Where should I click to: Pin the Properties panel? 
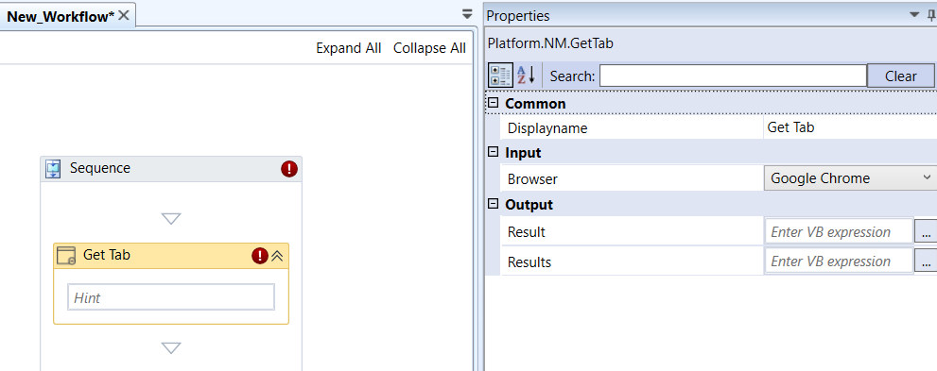(x=930, y=16)
